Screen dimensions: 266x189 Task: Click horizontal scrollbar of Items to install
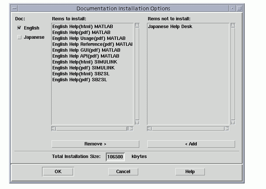pos(92,129)
